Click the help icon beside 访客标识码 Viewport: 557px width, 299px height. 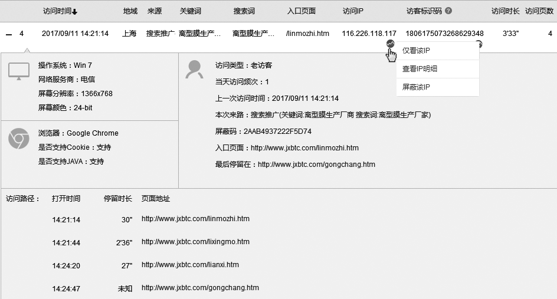[x=448, y=11]
